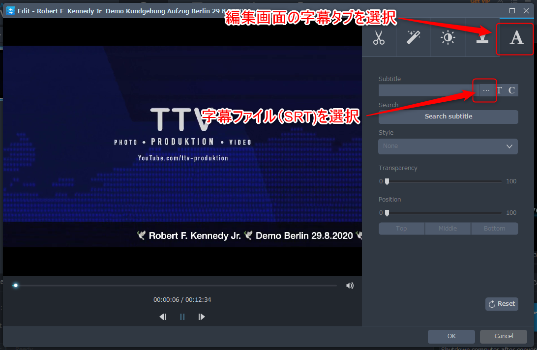This screenshot has width=537, height=350.
Task: Expand the Style dropdown showing None
Action: tap(448, 146)
